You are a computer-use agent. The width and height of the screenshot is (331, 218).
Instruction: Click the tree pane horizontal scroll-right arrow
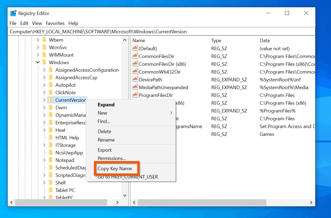pos(117,203)
